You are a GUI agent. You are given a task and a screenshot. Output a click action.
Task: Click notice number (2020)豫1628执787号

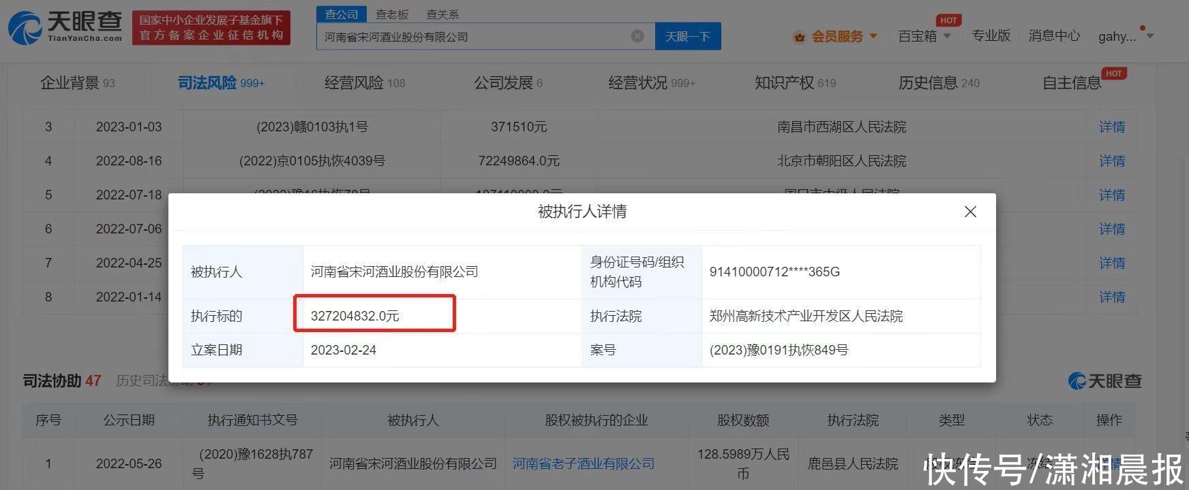252,463
